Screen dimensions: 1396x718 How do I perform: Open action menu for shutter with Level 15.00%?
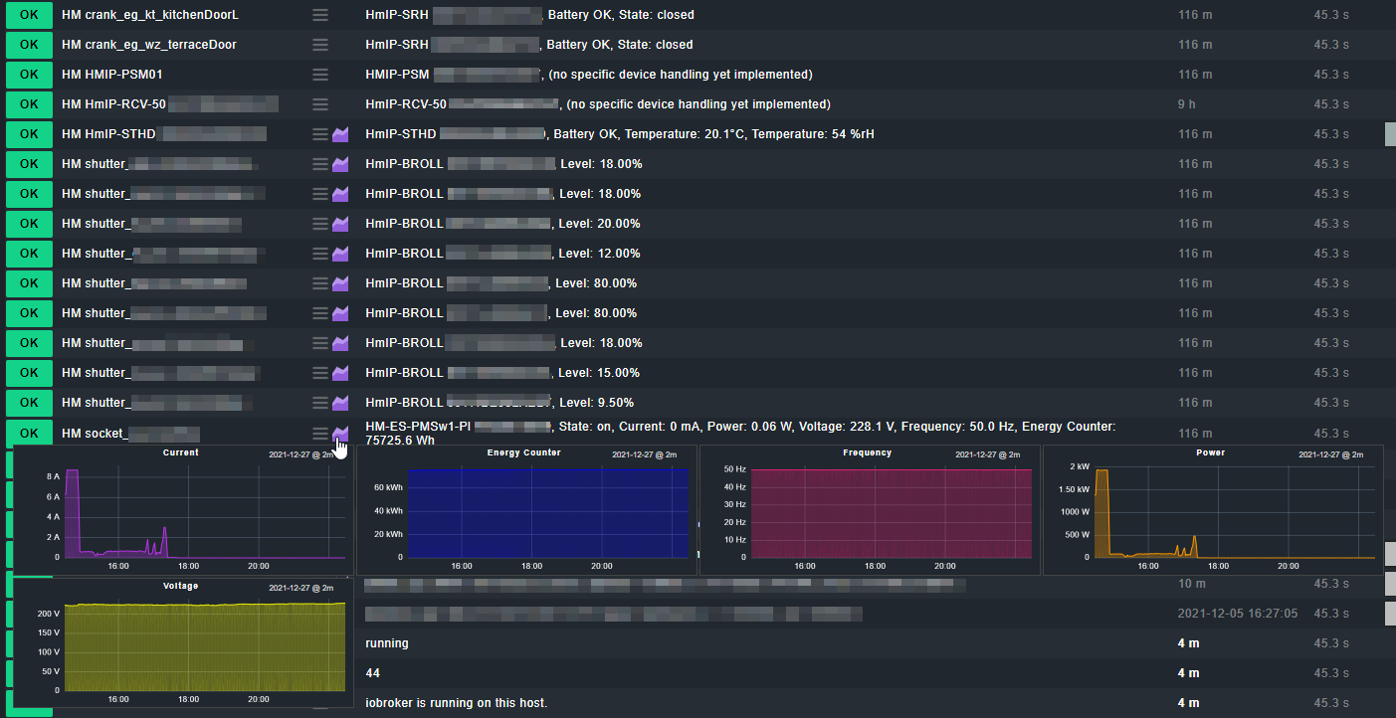(x=319, y=373)
